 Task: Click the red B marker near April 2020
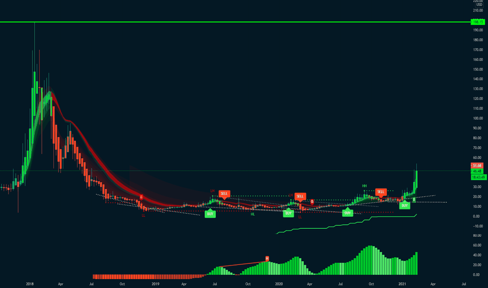click(x=312, y=202)
